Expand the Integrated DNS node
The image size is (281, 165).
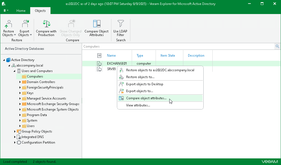click(x=15, y=137)
